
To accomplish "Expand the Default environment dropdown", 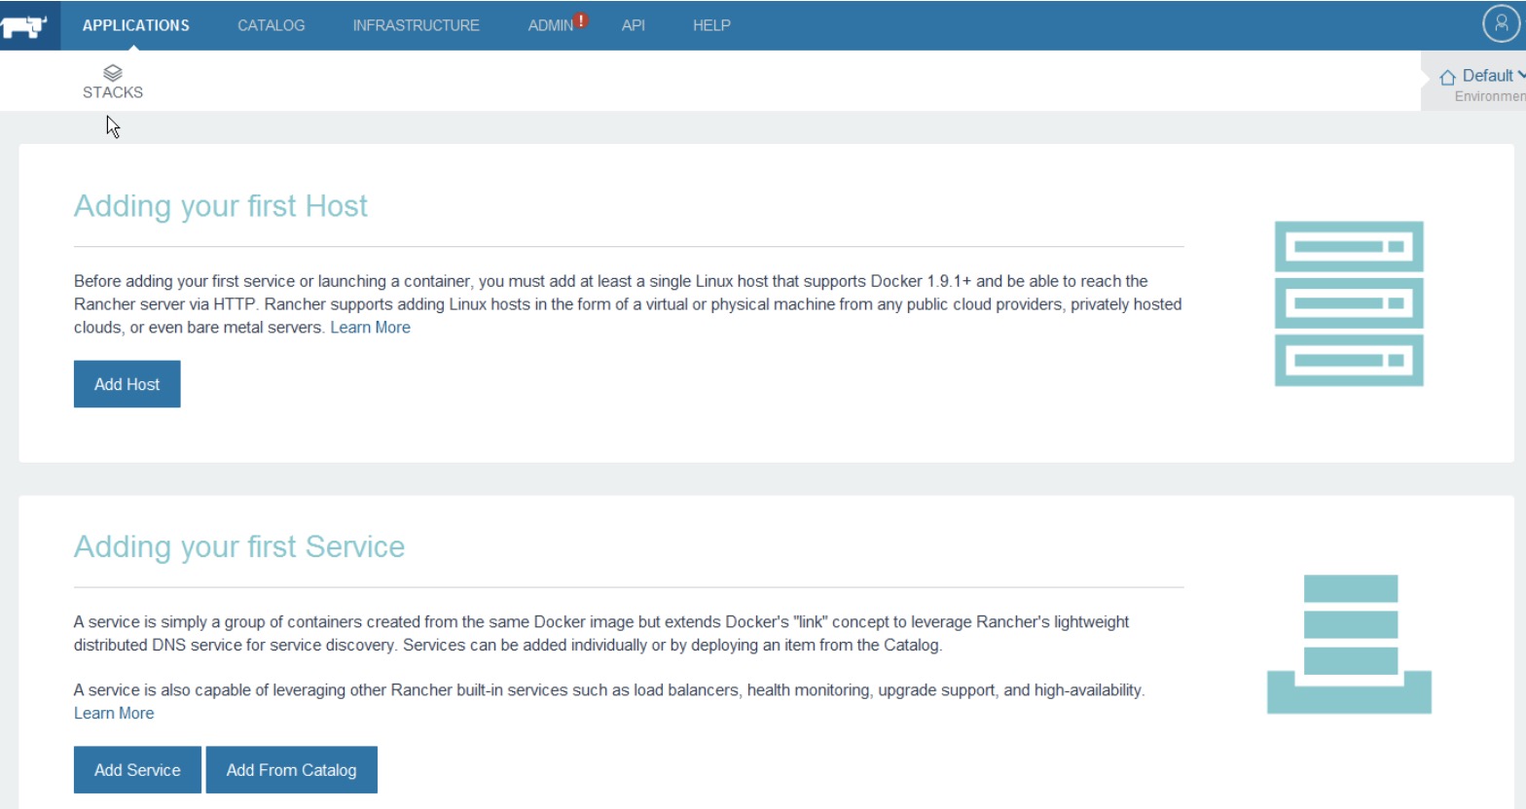I will point(1493,76).
